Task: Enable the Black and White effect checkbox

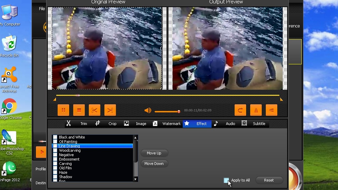Action: [x=55, y=137]
